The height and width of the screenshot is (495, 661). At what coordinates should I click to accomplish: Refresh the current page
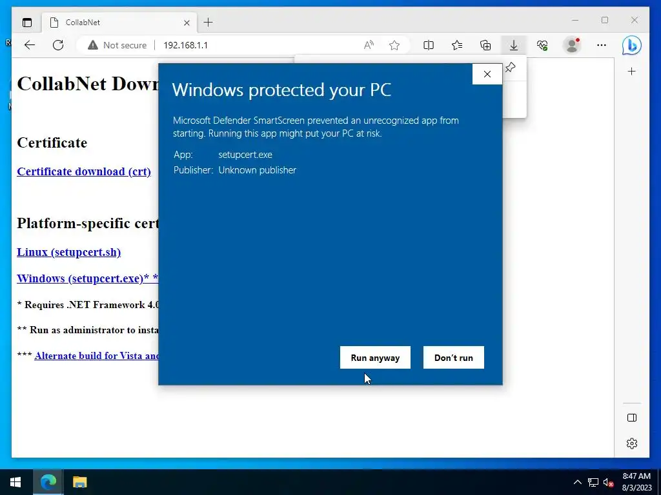point(58,45)
